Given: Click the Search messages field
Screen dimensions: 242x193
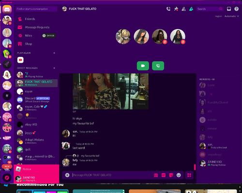Looking at the screenshot, I should [210, 9].
